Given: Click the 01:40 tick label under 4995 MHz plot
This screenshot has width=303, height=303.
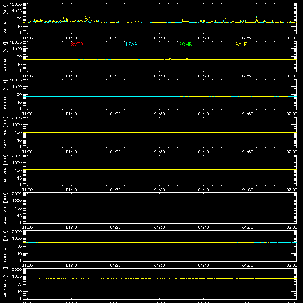Looking at the screenshot, I should [203, 228].
